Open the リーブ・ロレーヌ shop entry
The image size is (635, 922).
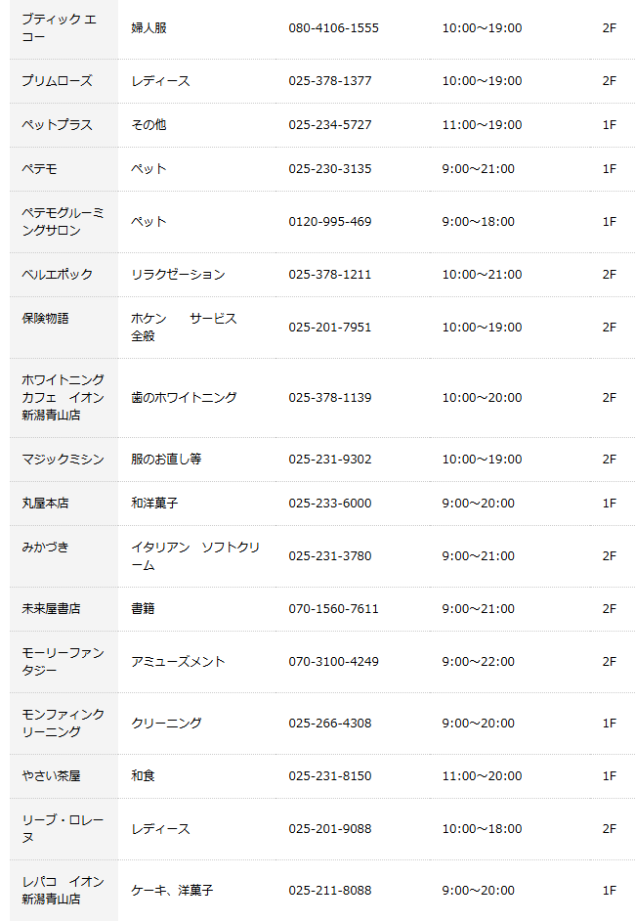click(x=63, y=829)
